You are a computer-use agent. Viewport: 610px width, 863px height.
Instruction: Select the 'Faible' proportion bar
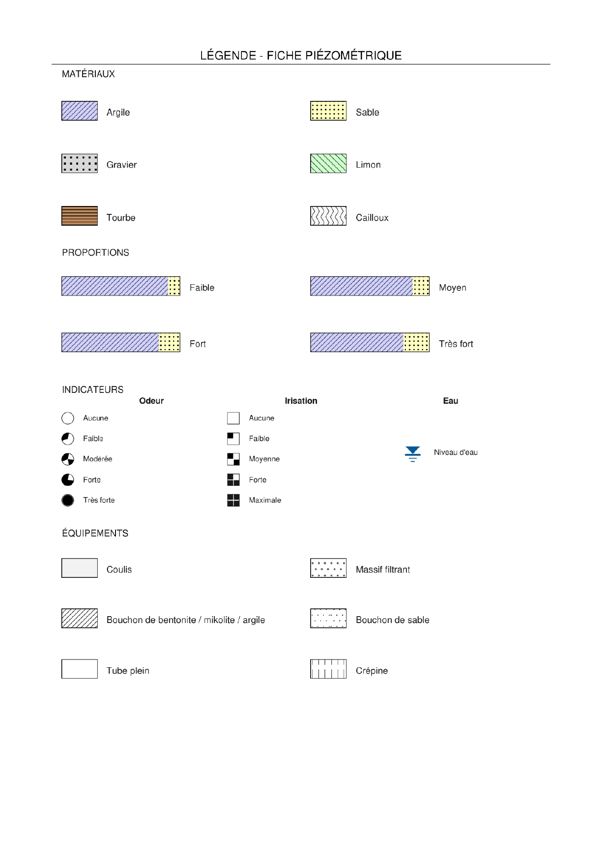(x=121, y=286)
